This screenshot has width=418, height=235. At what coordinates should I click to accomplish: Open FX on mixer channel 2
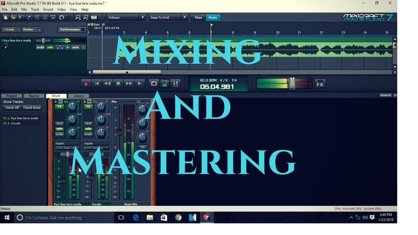coord(88,107)
